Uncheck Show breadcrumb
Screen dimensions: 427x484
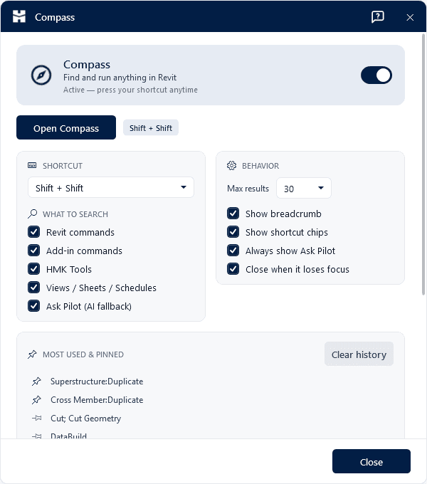point(233,214)
